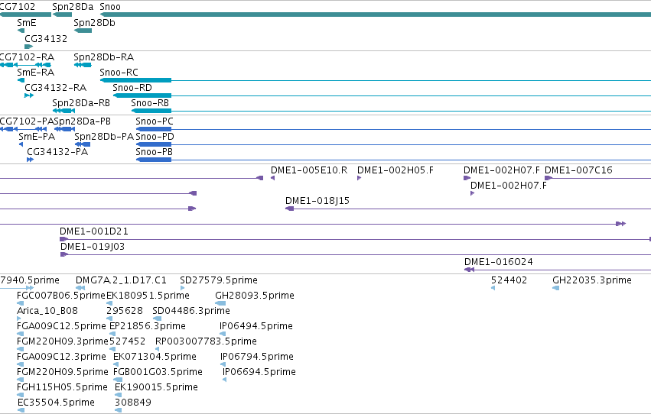Image resolution: width=651 pixels, height=414 pixels.
Task: Click BAC end DME1-002H05.F label
Action: pos(395,170)
